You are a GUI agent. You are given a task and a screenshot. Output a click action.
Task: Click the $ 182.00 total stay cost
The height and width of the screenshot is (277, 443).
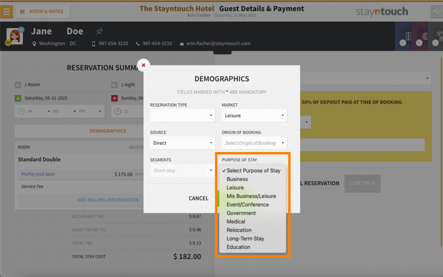pos(187,257)
